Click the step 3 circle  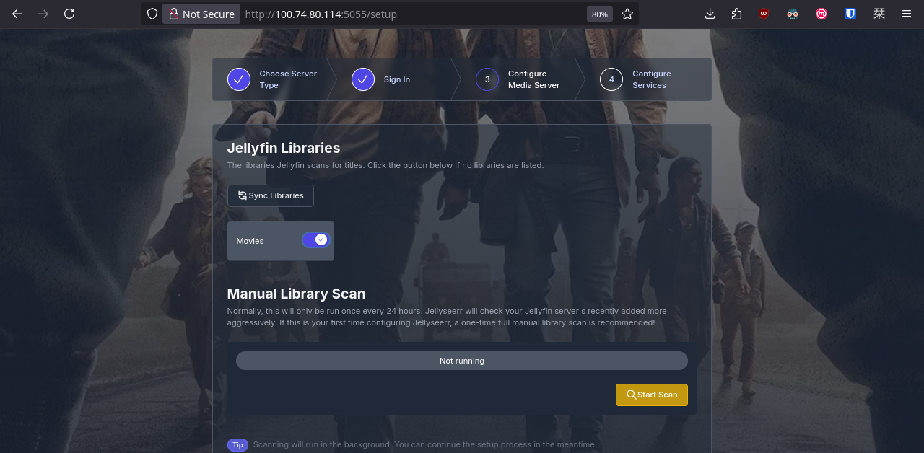487,79
